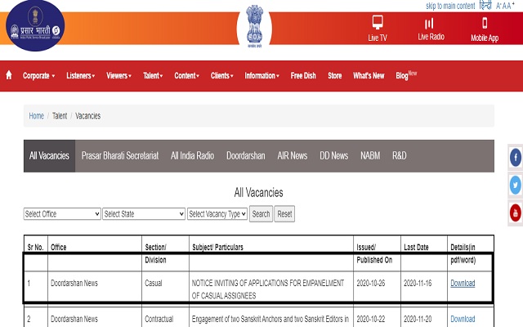
Task: Open Blog menu item
Action: (x=406, y=75)
